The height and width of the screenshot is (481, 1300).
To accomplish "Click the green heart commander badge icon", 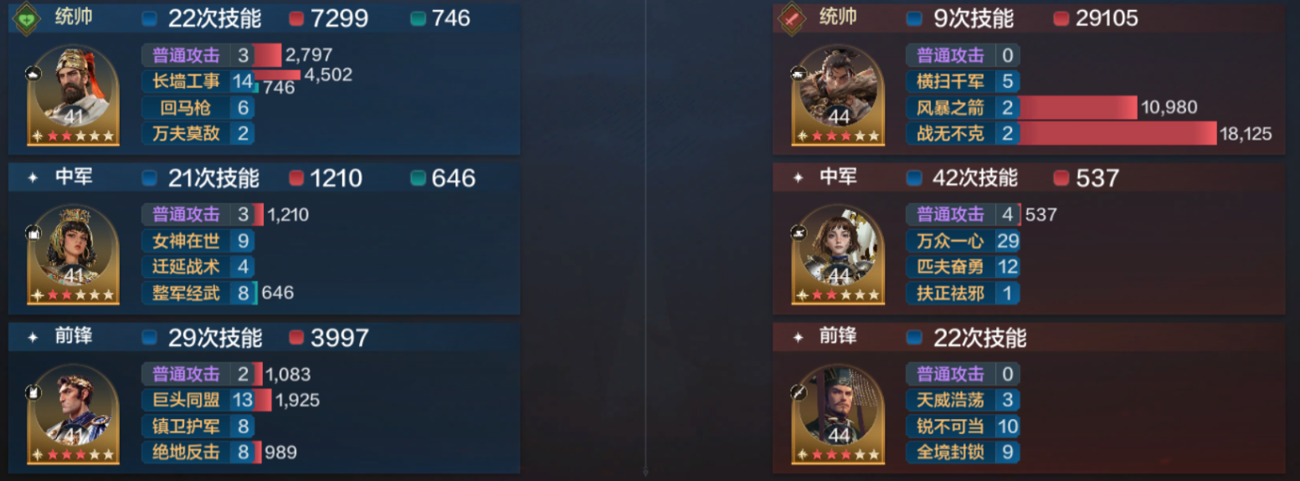I will [x=27, y=18].
